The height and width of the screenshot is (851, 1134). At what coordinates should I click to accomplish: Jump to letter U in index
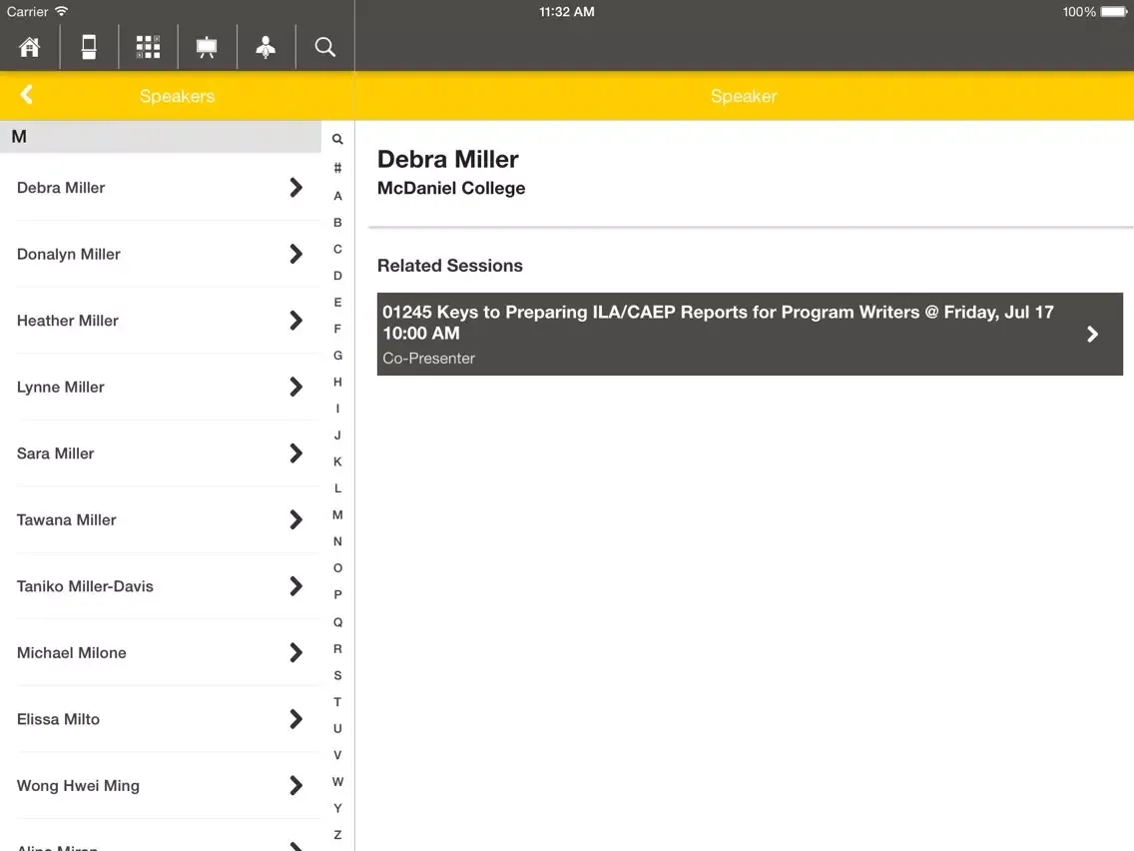[337, 729]
